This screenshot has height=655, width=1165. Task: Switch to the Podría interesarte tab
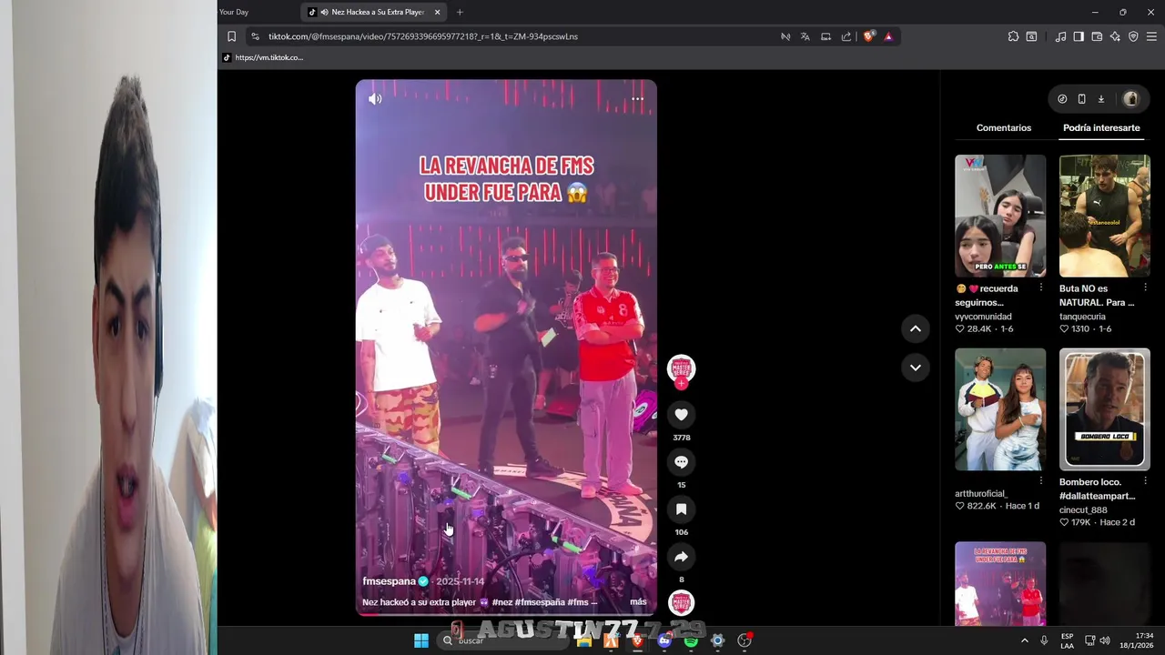click(1101, 128)
